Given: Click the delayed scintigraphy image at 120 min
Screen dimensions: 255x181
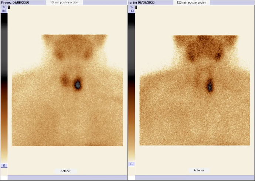Looking at the screenshot, I should [x=194, y=90].
